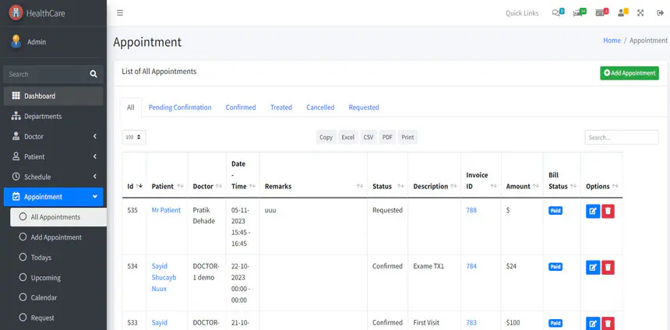Switch to the All tab
670x330 pixels.
coord(131,107)
